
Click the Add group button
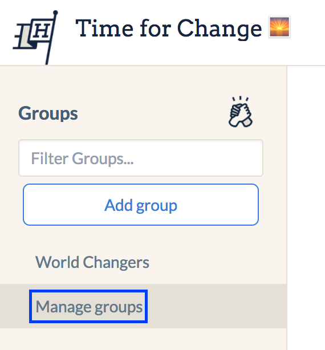(x=141, y=205)
